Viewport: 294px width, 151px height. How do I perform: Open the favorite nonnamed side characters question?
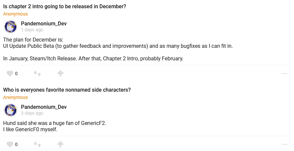click(x=67, y=90)
